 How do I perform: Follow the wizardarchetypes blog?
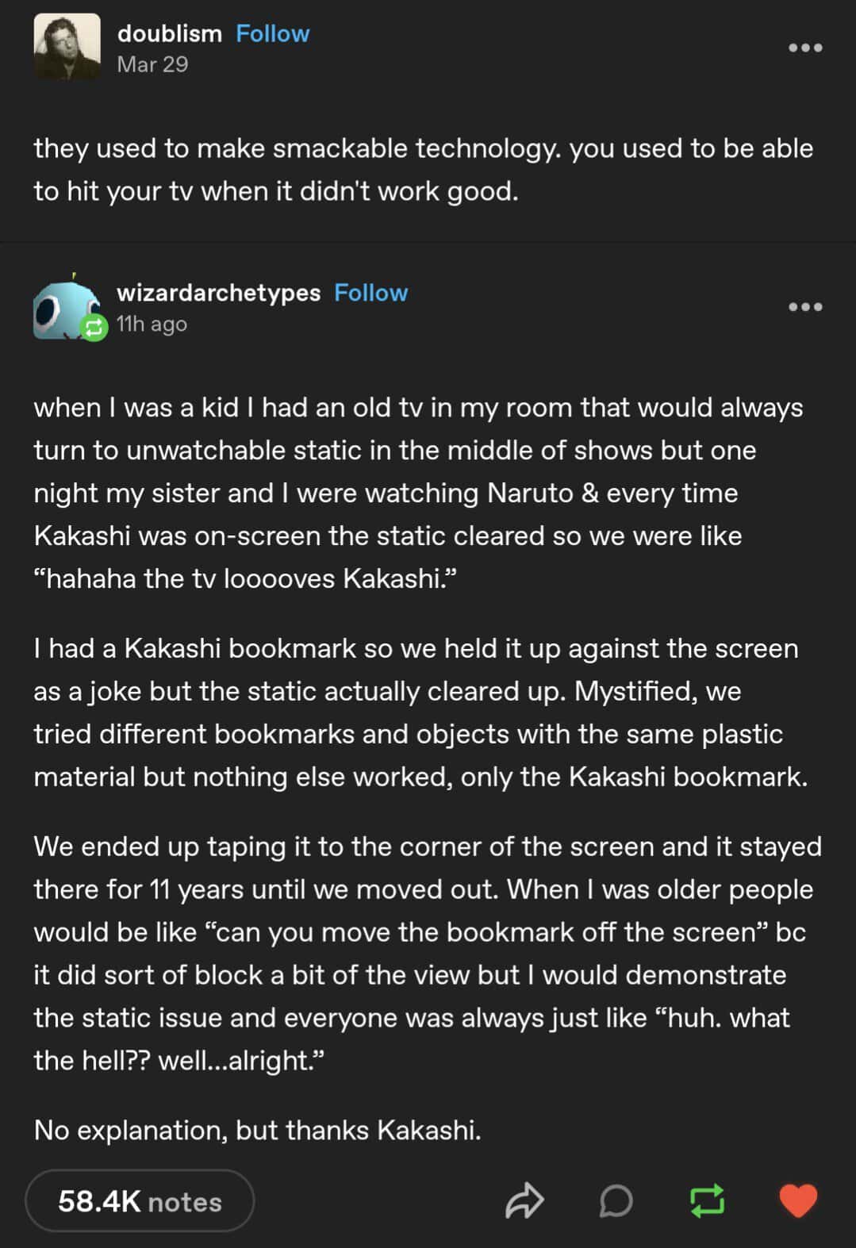pos(370,293)
